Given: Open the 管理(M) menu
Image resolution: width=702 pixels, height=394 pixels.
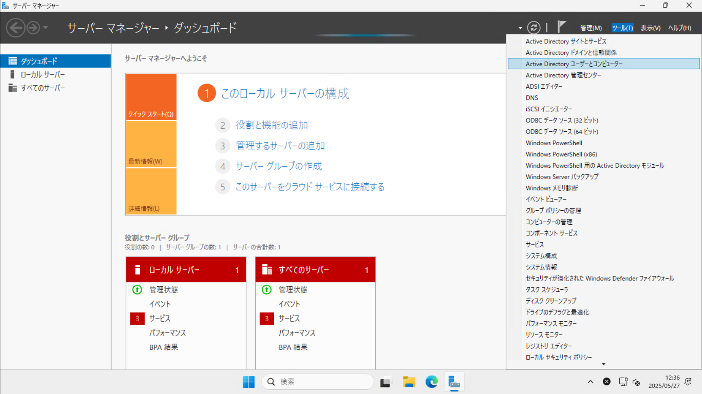Looking at the screenshot, I should 591,28.
